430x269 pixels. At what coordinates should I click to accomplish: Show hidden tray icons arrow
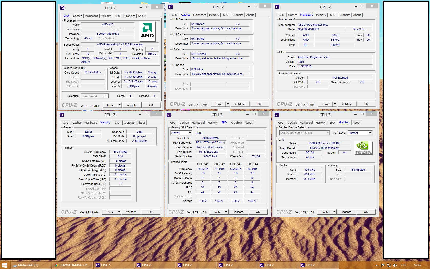(x=377, y=265)
